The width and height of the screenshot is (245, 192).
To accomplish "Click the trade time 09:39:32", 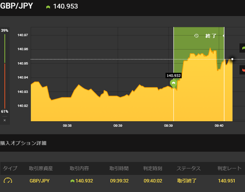I will (119, 181).
